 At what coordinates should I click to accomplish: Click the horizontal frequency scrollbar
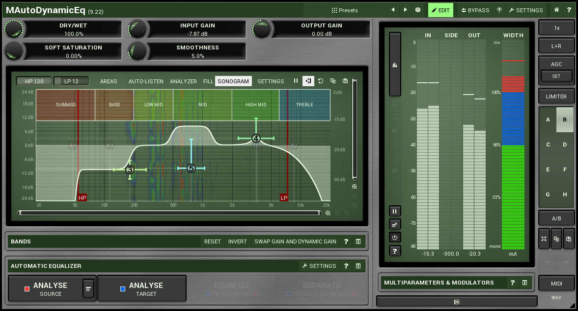point(169,213)
